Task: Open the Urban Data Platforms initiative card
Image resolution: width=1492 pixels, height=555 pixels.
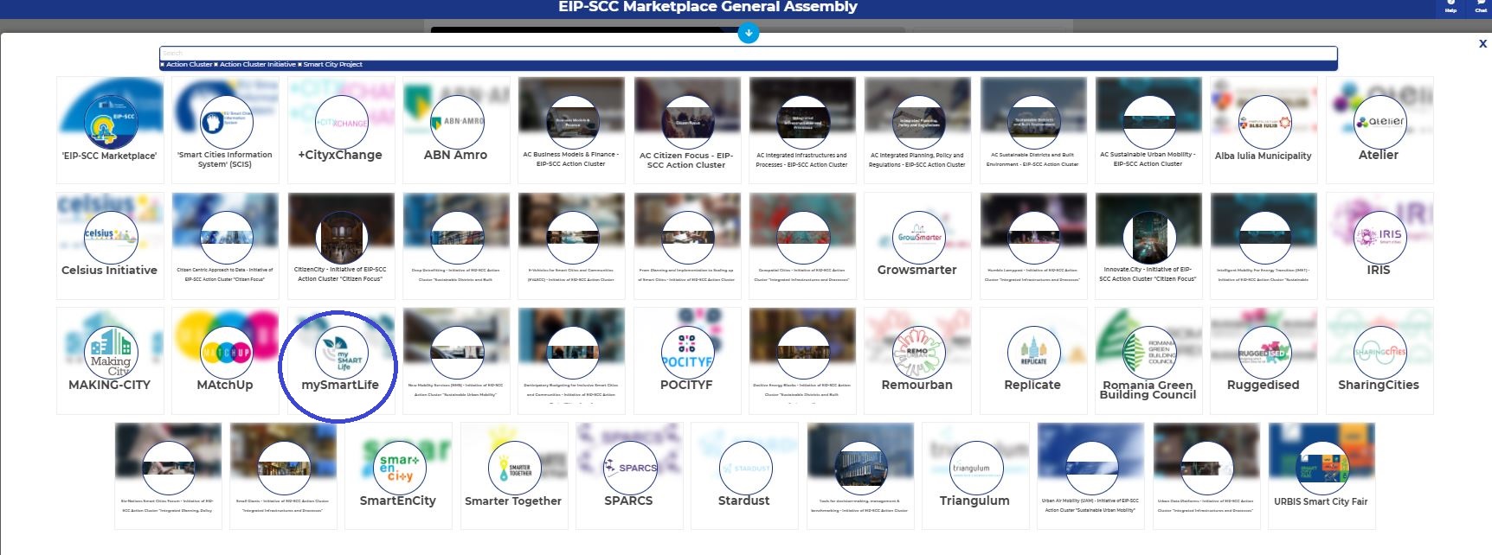Action: pos(1206,475)
